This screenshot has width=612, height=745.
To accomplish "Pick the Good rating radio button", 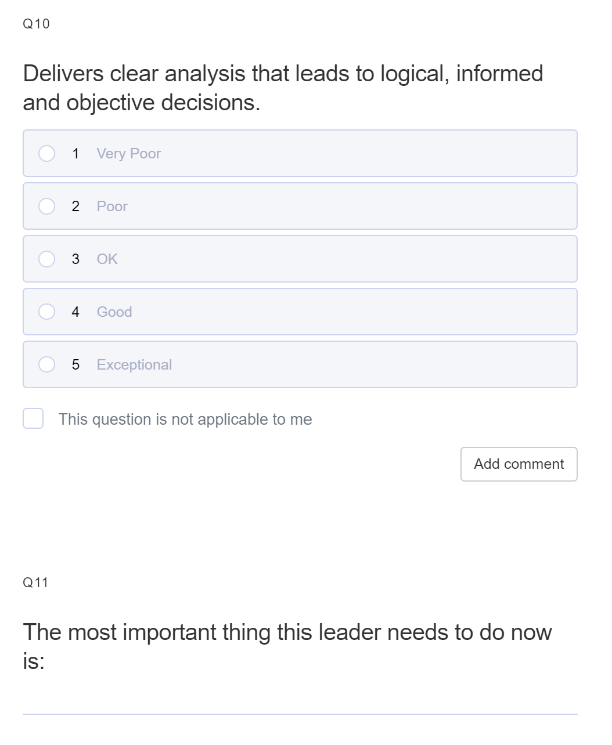I will click(x=47, y=312).
